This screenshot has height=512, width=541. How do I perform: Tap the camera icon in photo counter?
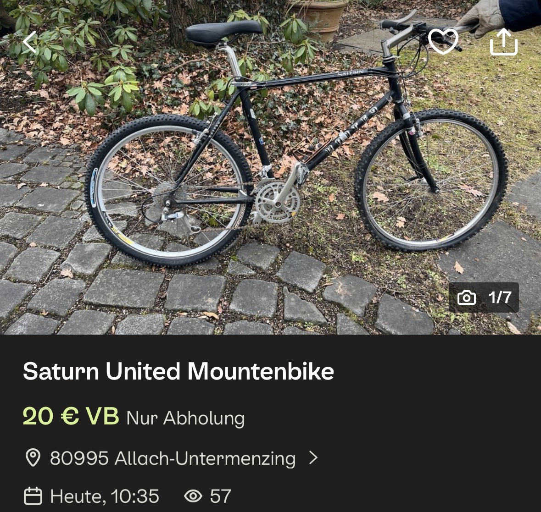[466, 298]
